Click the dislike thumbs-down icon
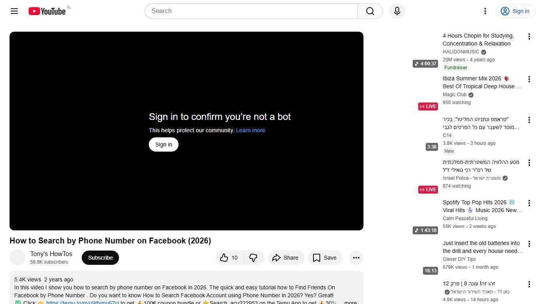Image resolution: width=542 pixels, height=304 pixels. coord(254,258)
